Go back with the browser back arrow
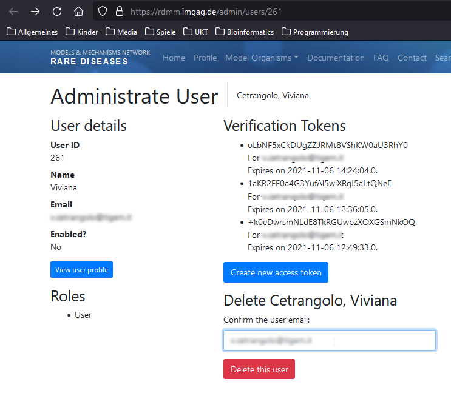The image size is (451, 396). (13, 12)
